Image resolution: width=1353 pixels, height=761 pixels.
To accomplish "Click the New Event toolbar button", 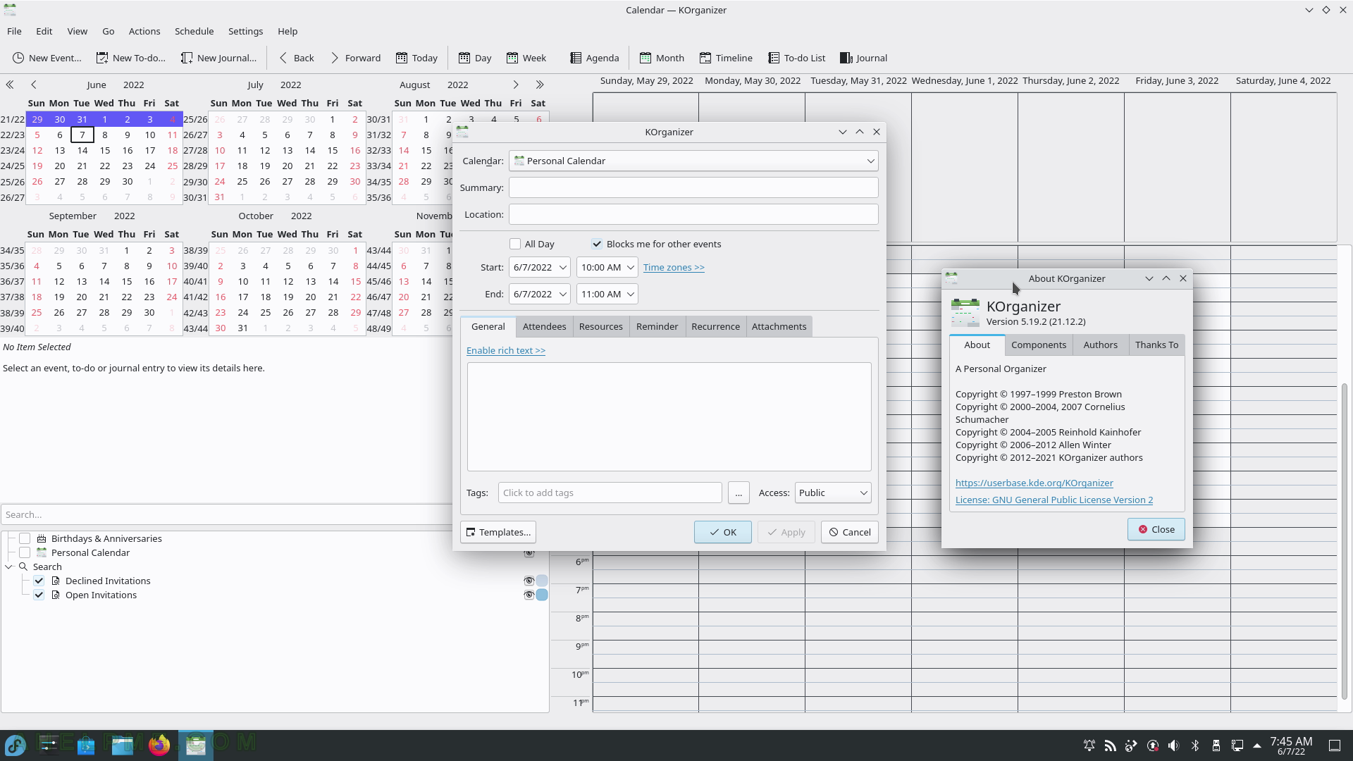I will [47, 58].
